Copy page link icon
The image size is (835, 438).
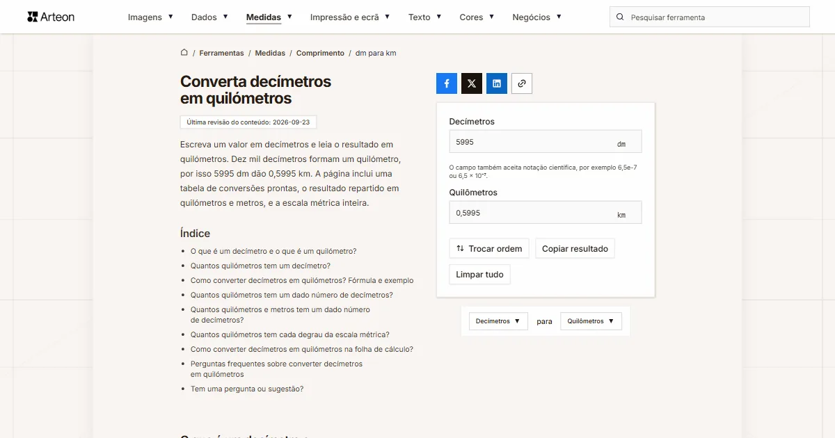[x=522, y=83]
